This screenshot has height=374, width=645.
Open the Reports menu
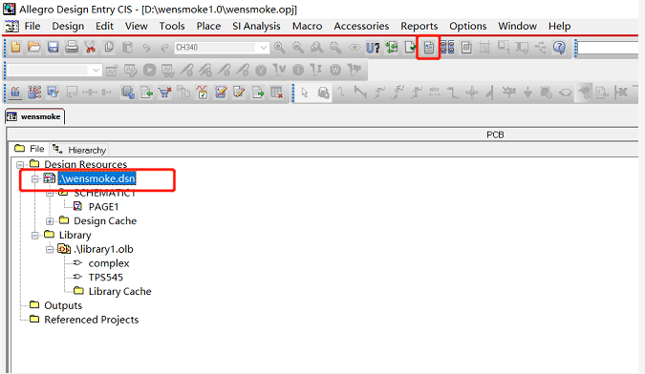click(419, 27)
